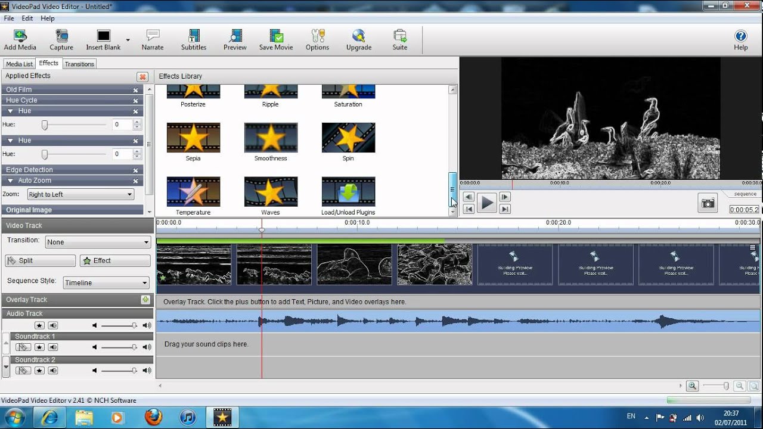This screenshot has width=763, height=429.
Task: Click the Soundtrack 1 volume slider
Action: coord(119,347)
